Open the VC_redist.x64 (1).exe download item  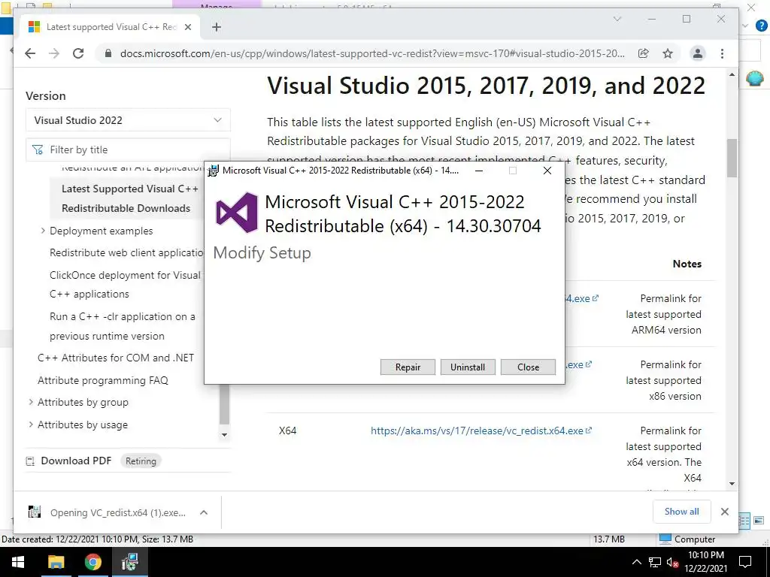(118, 512)
